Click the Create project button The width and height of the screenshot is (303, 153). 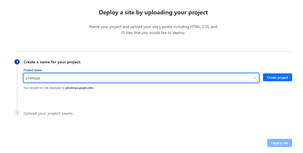(277, 77)
